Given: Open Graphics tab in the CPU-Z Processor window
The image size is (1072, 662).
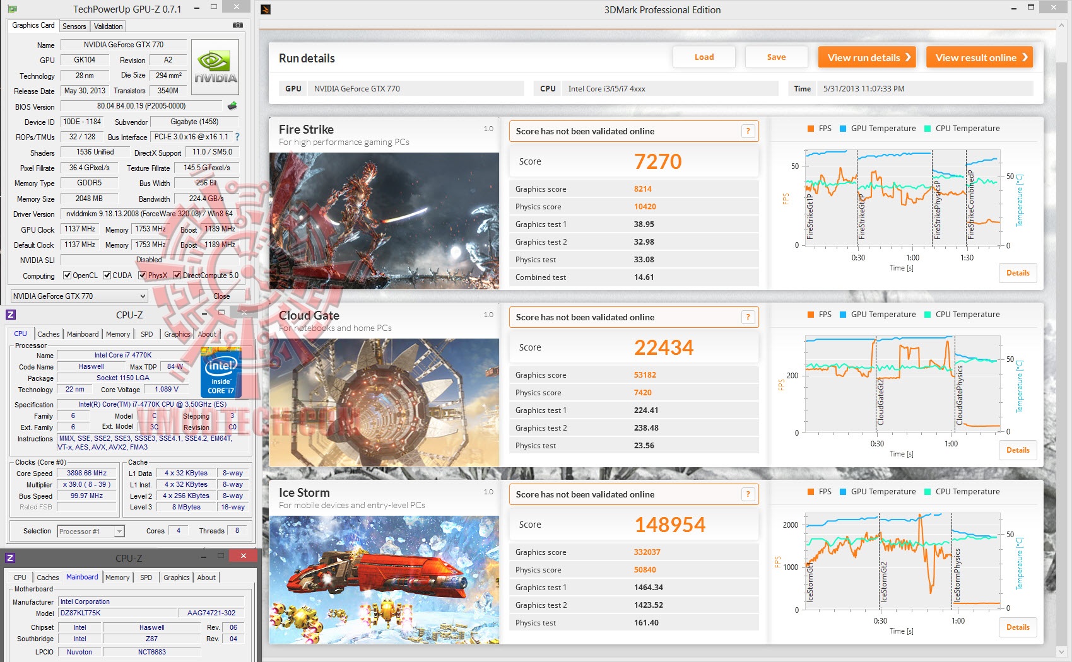Looking at the screenshot, I should coord(177,334).
